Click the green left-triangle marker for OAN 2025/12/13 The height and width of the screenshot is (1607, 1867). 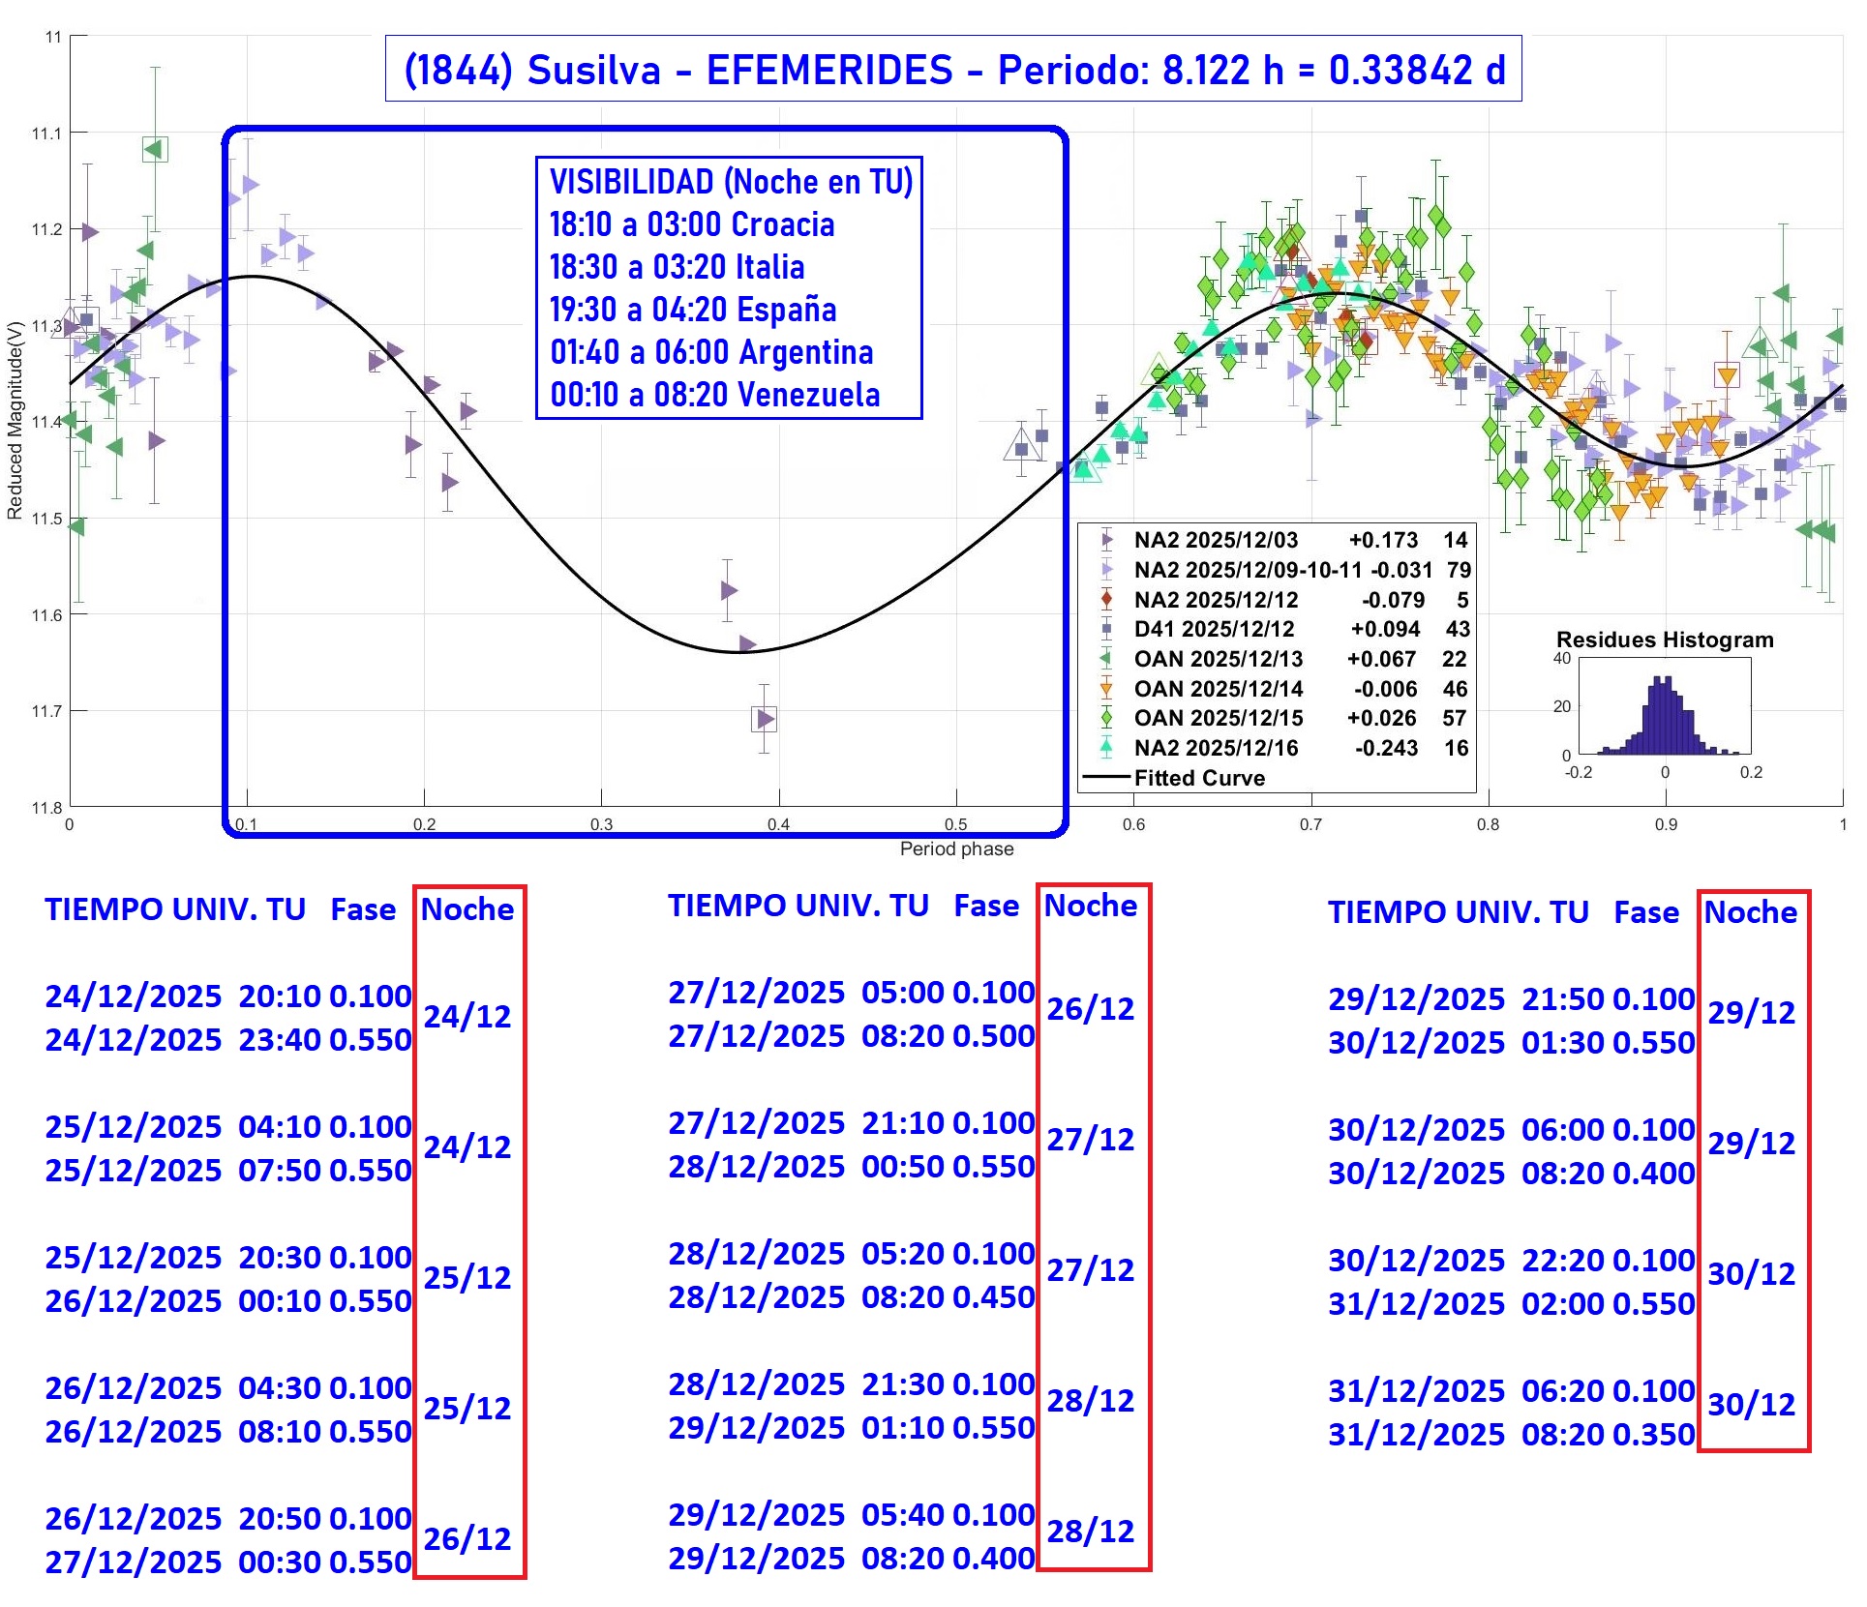1107,659
